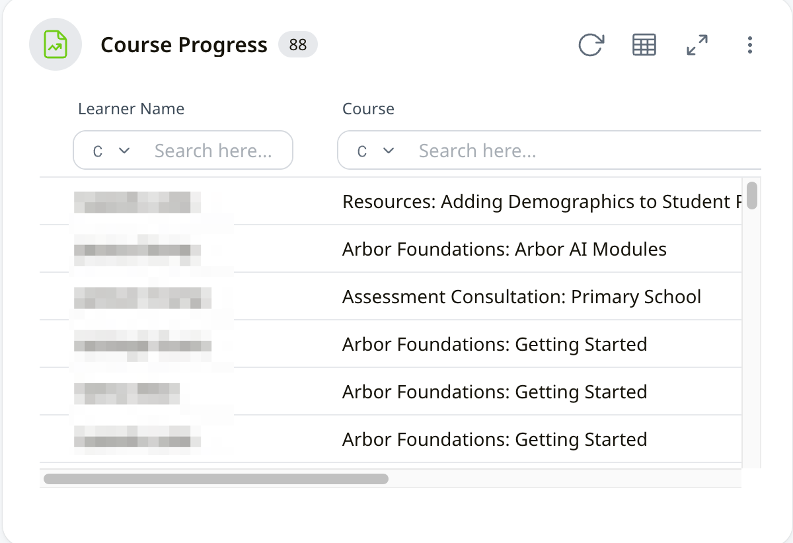This screenshot has height=543, width=793.
Task: Select the Arbor AI Modules course row
Action: pos(504,249)
